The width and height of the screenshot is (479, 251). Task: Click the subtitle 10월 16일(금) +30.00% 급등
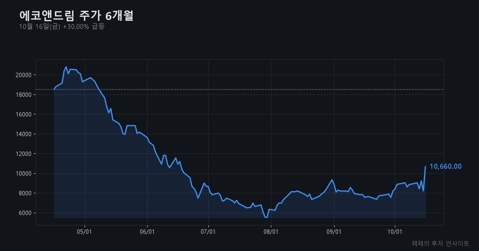[61, 27]
